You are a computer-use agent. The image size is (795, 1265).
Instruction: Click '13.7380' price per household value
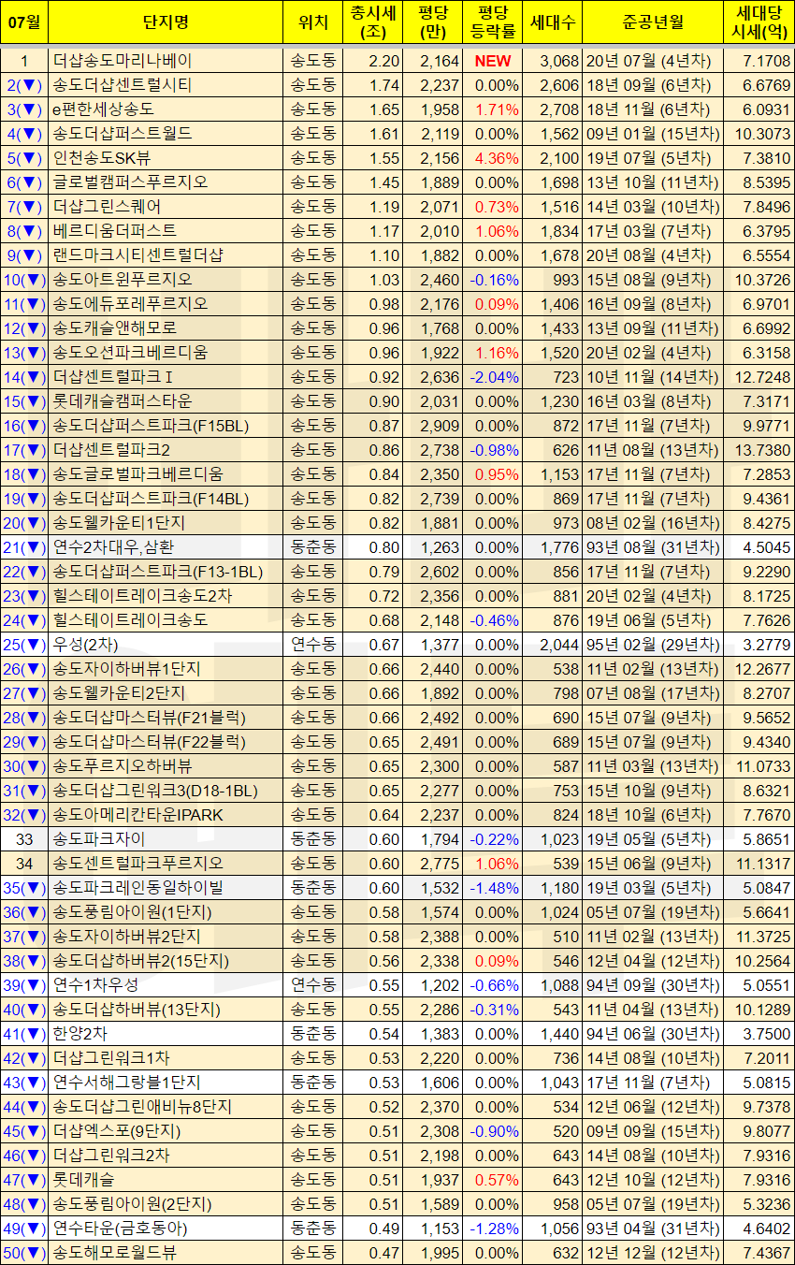[765, 450]
